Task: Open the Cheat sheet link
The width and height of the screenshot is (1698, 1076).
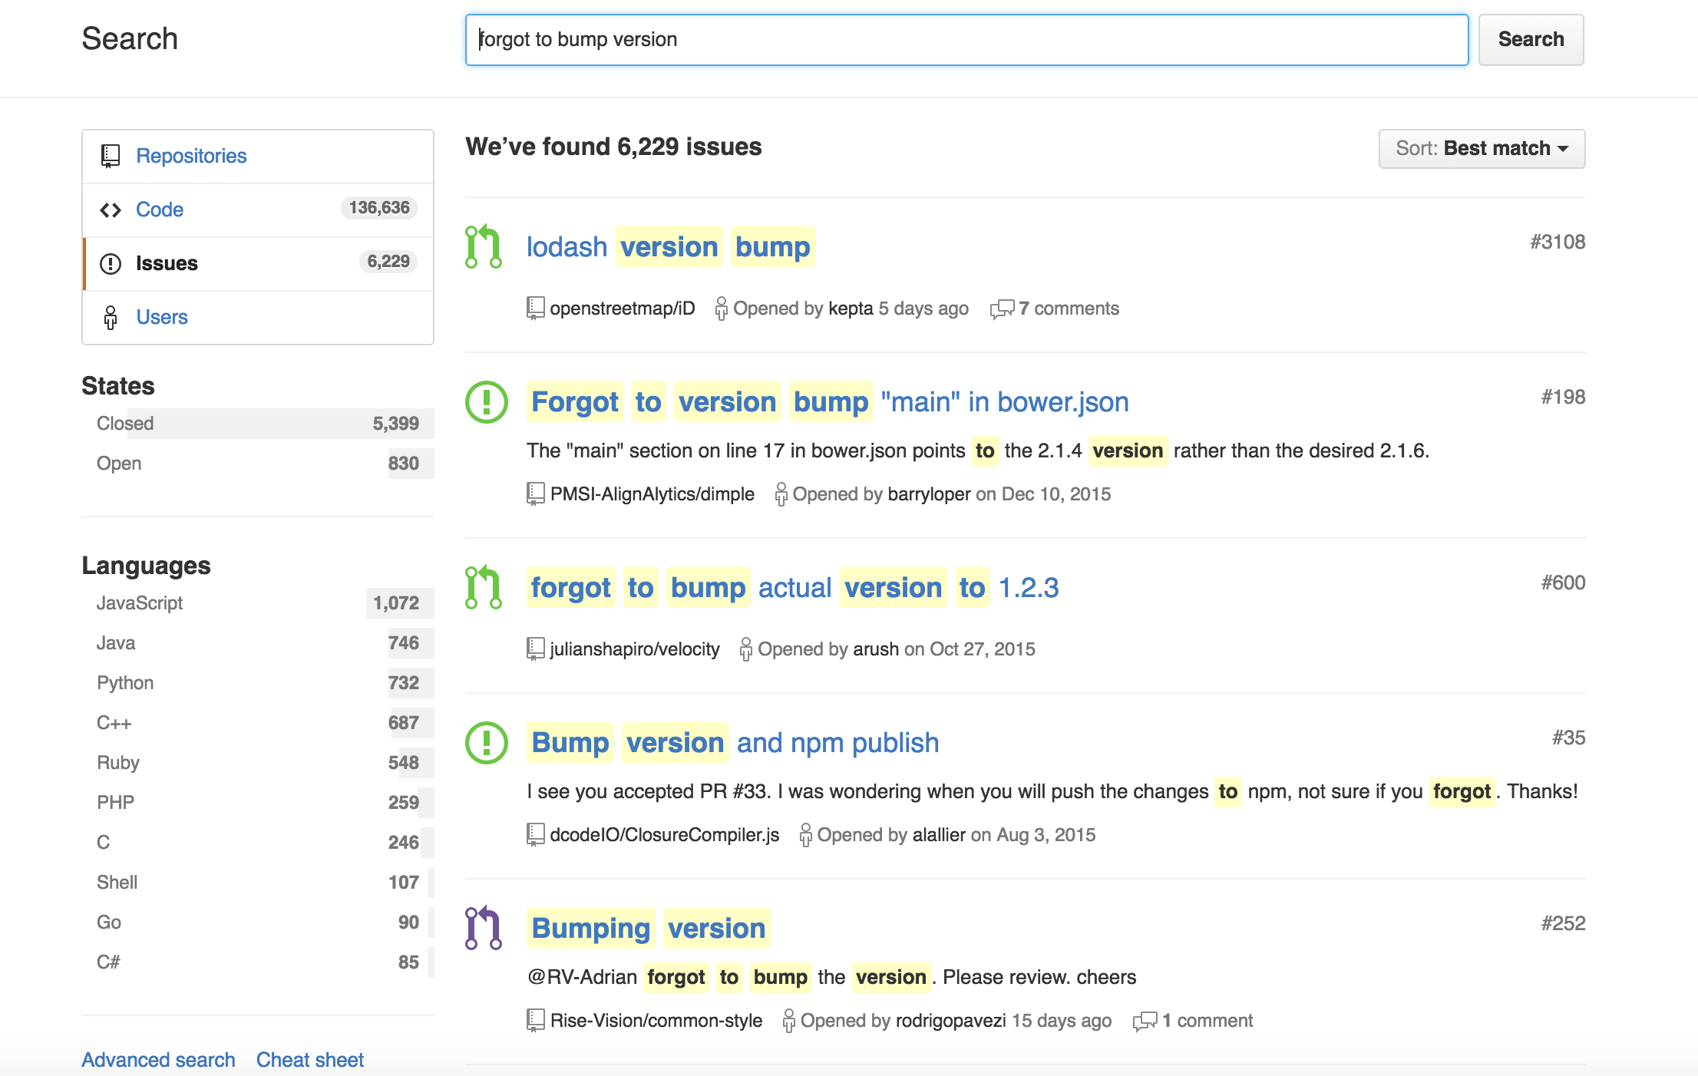Action: click(x=310, y=1059)
